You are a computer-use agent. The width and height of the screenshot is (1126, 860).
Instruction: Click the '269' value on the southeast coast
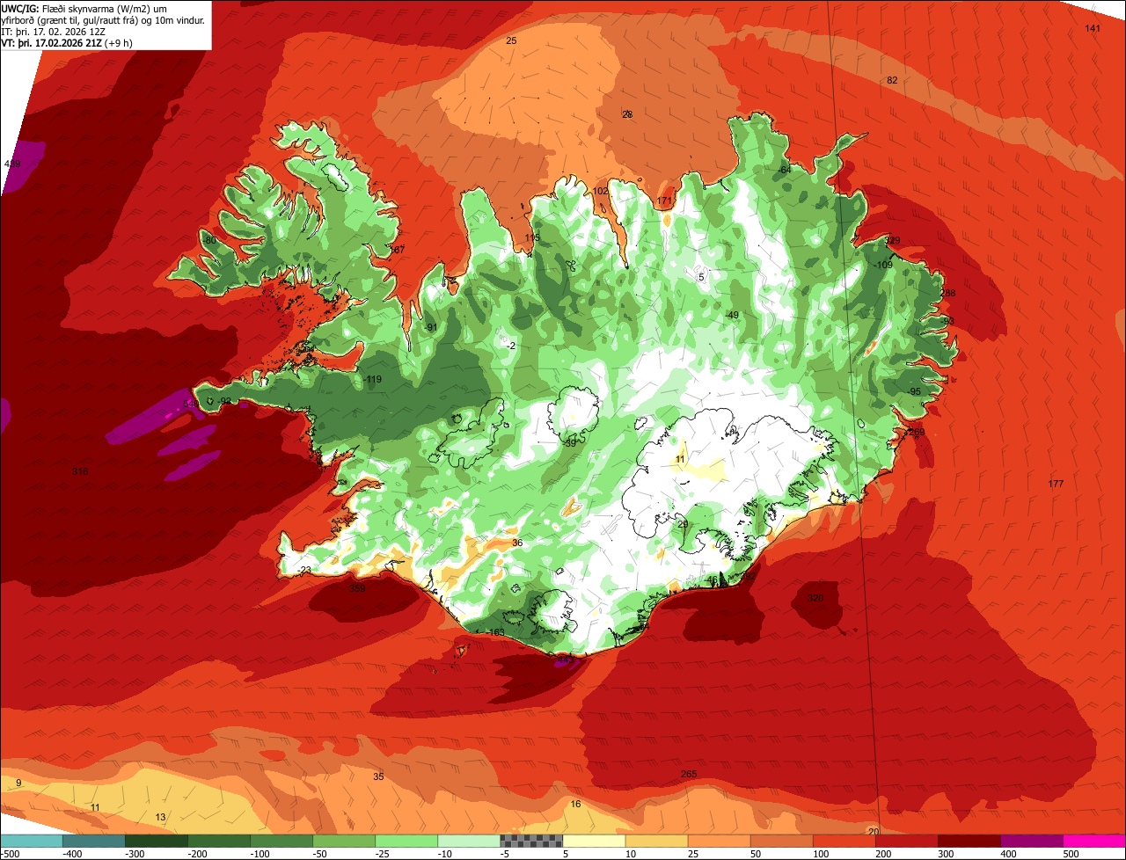(x=917, y=432)
